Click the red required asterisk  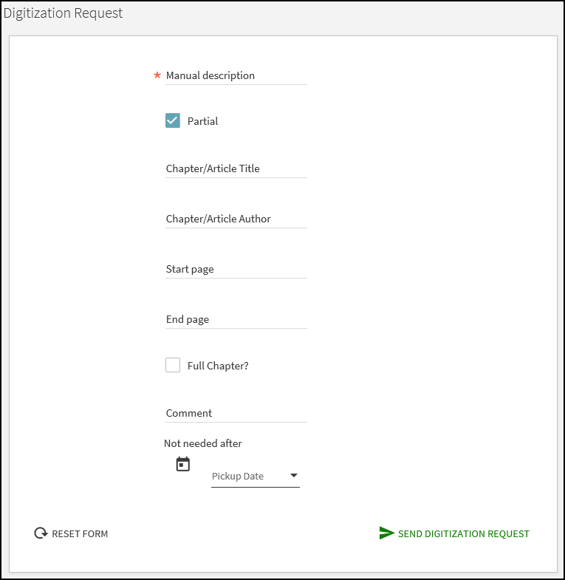point(157,76)
